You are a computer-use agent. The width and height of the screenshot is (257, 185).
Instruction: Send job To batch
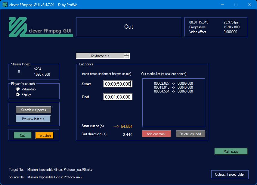(x=44, y=135)
